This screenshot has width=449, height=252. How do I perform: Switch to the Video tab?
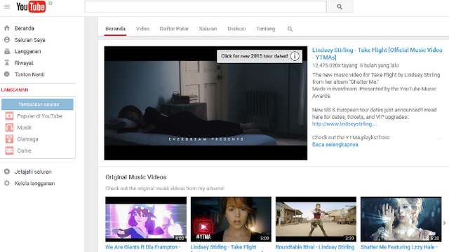pos(142,29)
